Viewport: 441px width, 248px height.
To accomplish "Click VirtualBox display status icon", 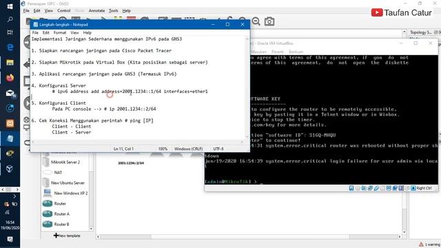I will tap(389, 188).
